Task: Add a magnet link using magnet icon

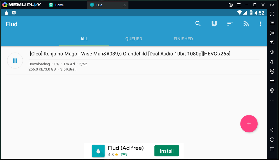Action: point(214,24)
